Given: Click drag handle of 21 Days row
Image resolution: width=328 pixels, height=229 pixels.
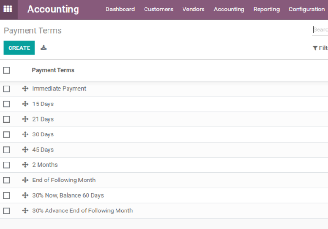Looking at the screenshot, I should point(25,119).
